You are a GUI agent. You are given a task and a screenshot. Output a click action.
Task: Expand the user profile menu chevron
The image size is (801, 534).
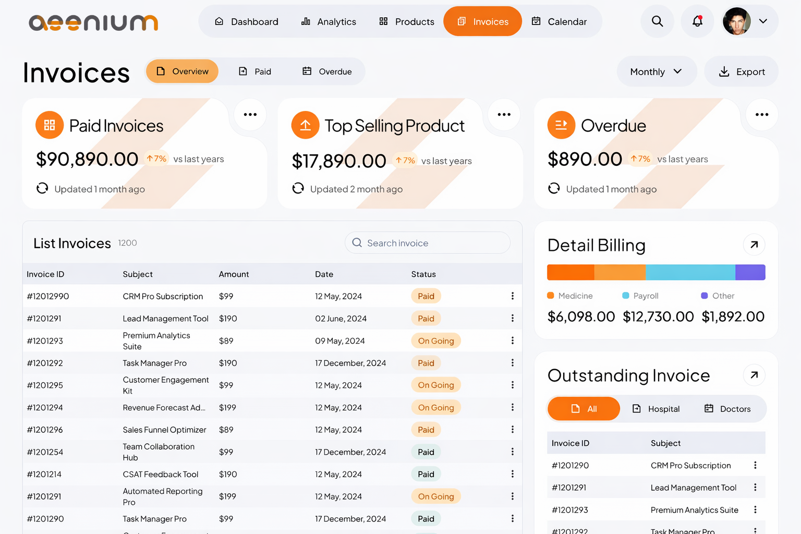[763, 21]
